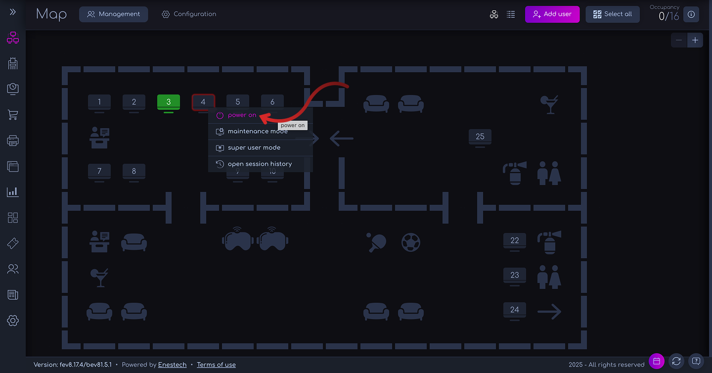712x373 pixels.
Task: Switch to map layout view in the top bar
Action: [x=494, y=14]
